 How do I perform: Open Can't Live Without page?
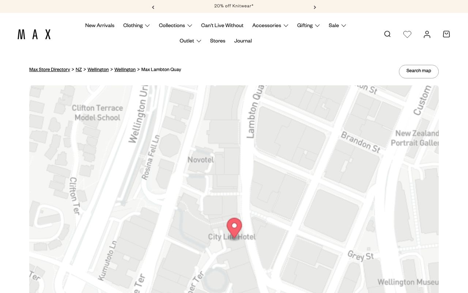pyautogui.click(x=222, y=25)
